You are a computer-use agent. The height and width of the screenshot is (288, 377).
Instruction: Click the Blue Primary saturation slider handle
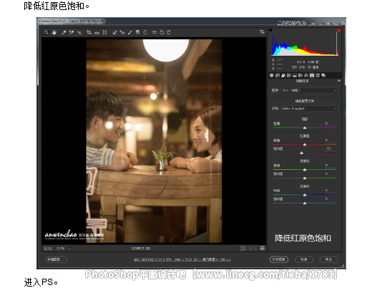pos(305,203)
